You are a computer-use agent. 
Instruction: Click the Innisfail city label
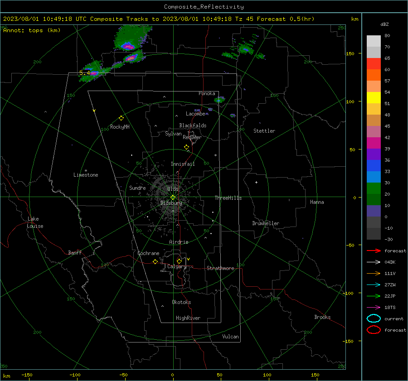[183, 164]
